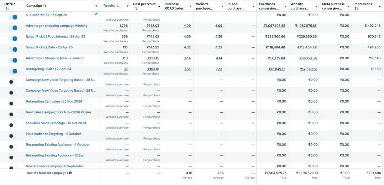The height and width of the screenshot is (185, 384).
Task: Click the pin icon on S | South ₹500 campaign
Action: [96, 14]
